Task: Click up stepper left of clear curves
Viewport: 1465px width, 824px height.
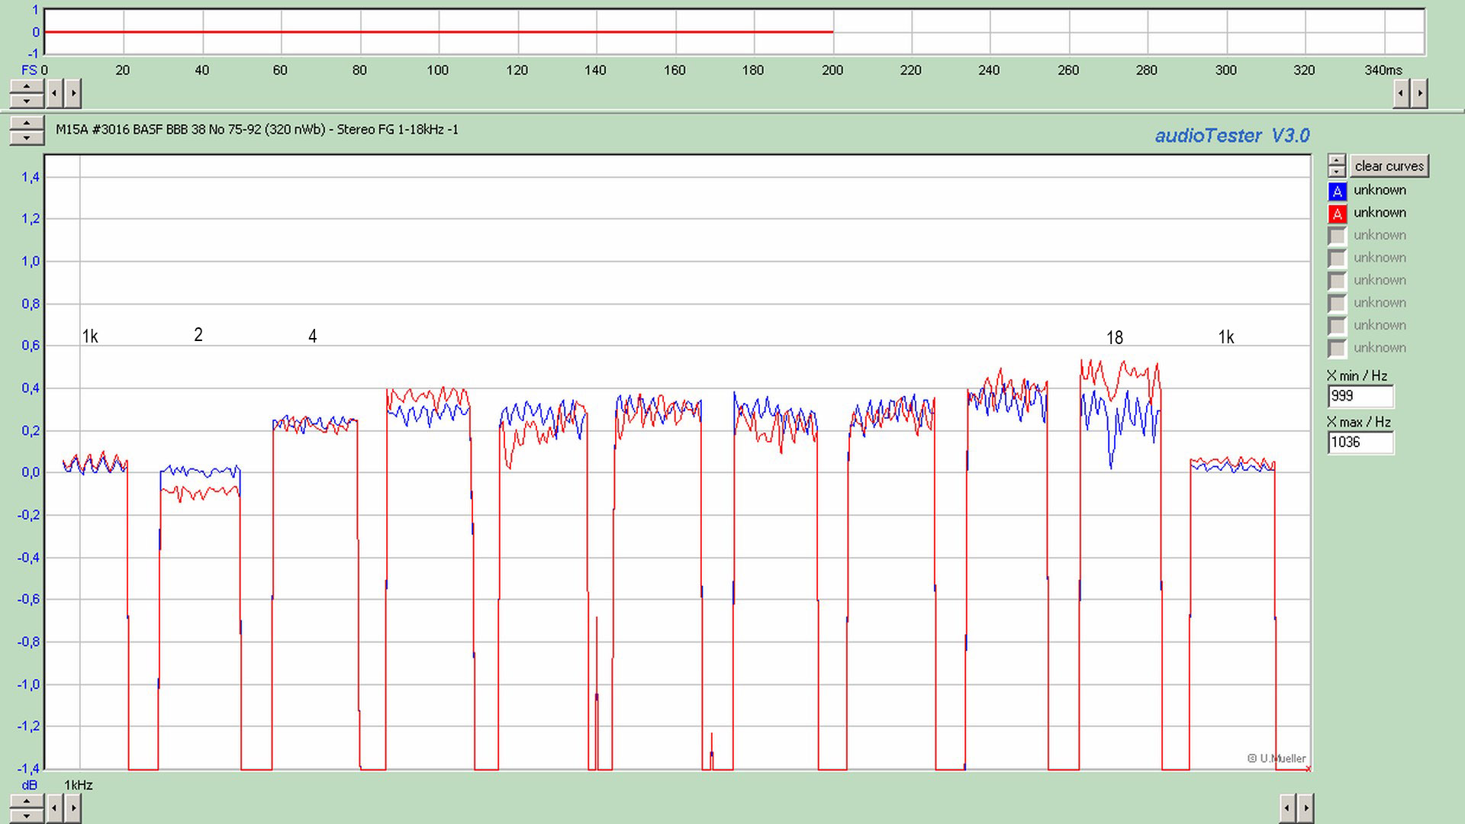Action: pos(1337,160)
